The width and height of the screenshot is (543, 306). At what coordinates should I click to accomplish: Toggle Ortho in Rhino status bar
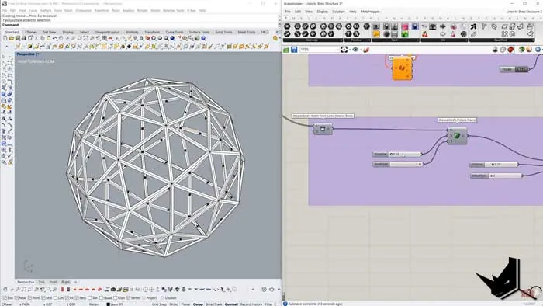coord(174,304)
